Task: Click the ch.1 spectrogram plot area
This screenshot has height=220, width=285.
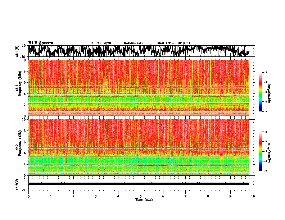Action: (139, 88)
